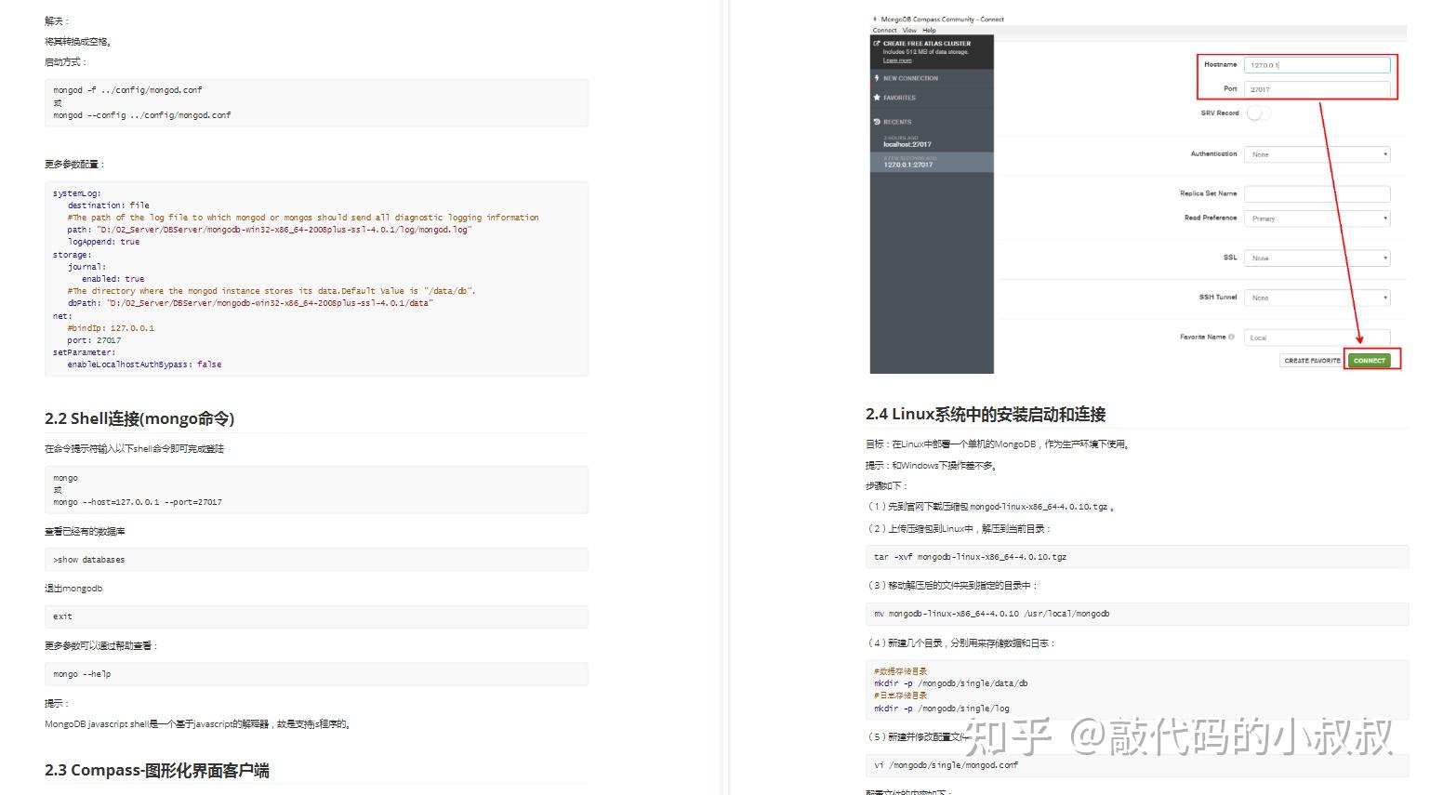The width and height of the screenshot is (1430, 795).
Task: Click the MongoDB leaf icon in the title bar
Action: 875,19
